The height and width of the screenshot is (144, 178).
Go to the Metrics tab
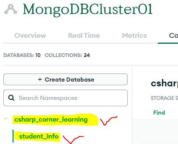tap(134, 36)
